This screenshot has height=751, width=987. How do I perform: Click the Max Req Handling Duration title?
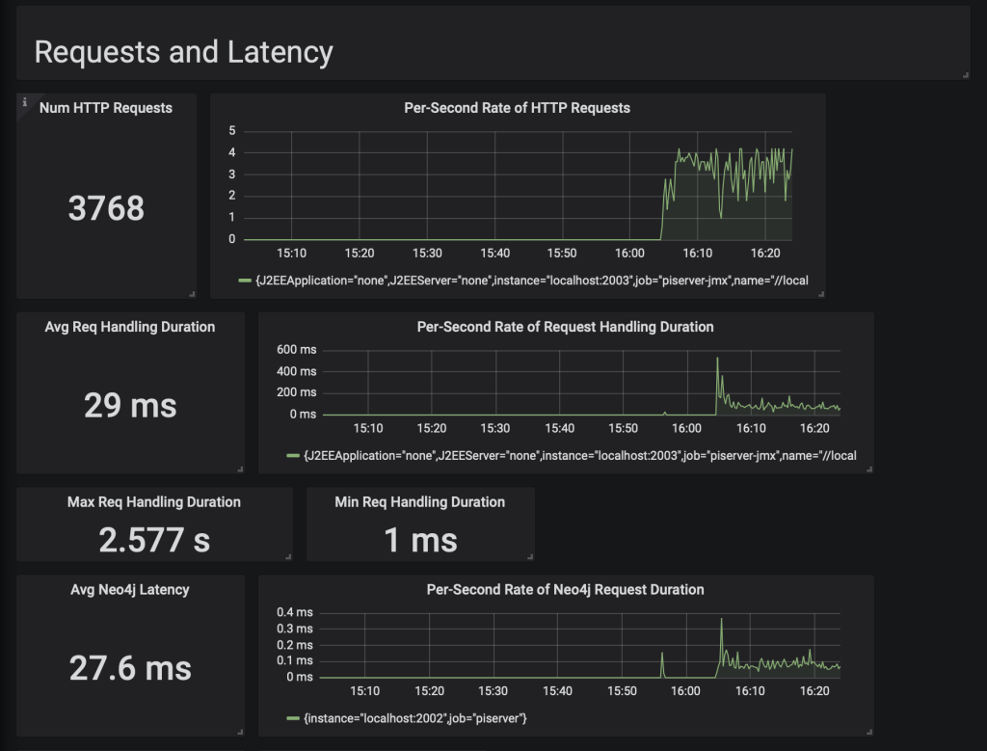pos(154,501)
